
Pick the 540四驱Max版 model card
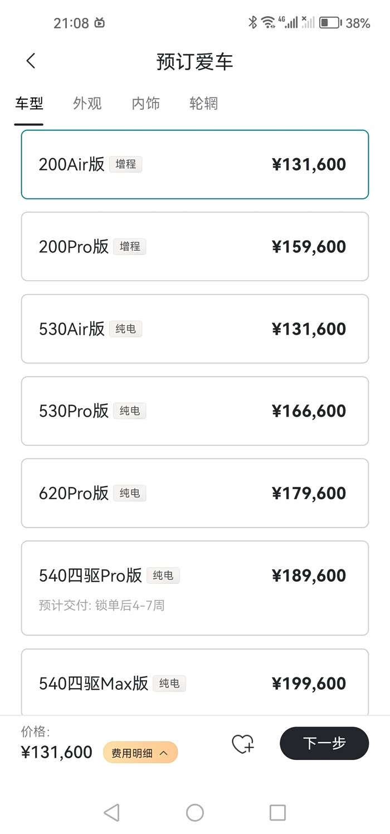pos(195,683)
